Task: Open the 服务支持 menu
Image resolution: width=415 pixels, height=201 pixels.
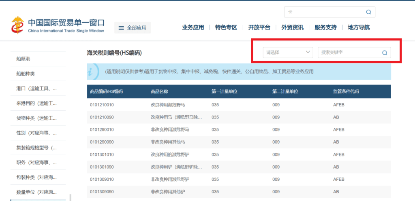Action: click(325, 28)
